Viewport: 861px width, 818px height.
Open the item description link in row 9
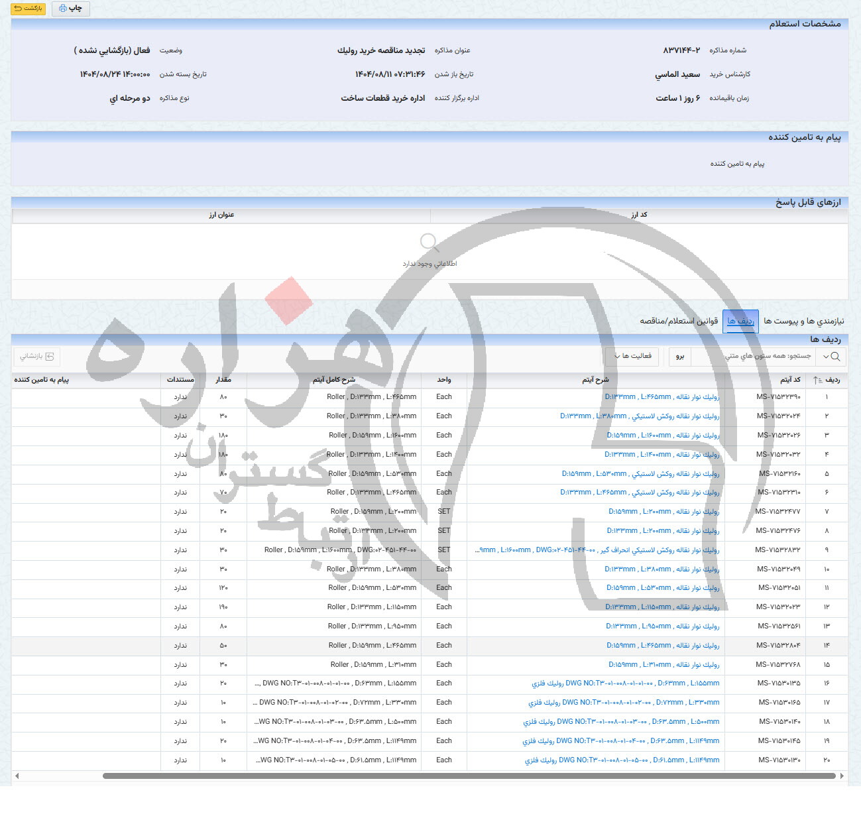coord(597,550)
